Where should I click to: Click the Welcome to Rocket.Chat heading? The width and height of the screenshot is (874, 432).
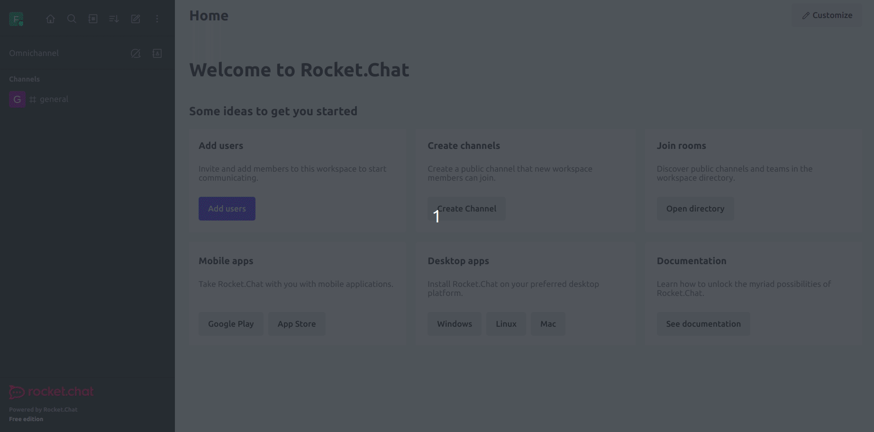(299, 70)
